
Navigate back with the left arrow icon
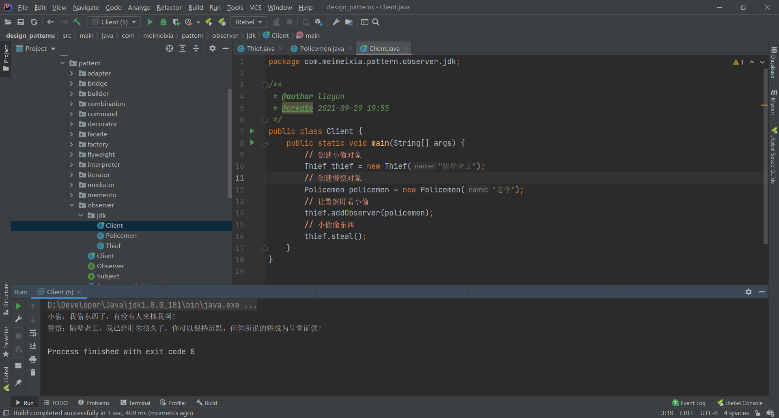click(50, 22)
